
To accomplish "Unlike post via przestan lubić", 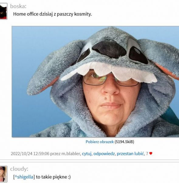I will tap(130, 154).
